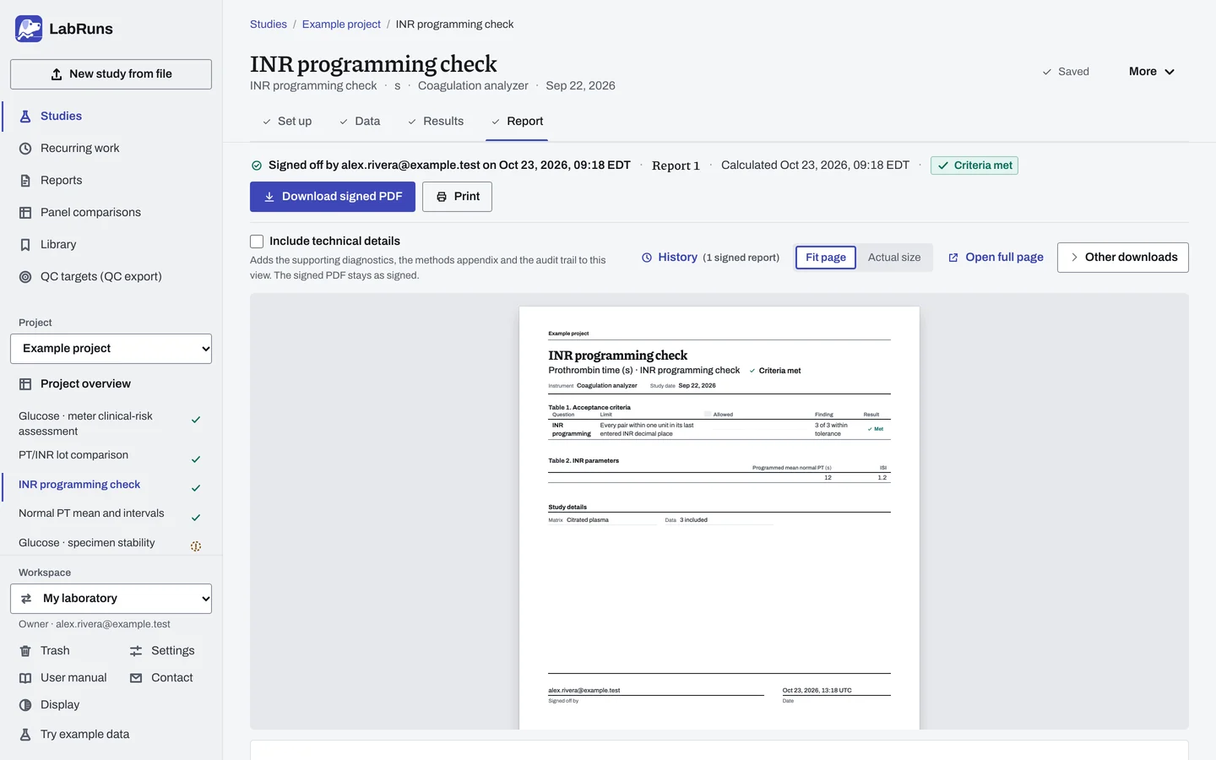Click the Contact envelope icon
This screenshot has width=1216, height=760.
coord(136,678)
